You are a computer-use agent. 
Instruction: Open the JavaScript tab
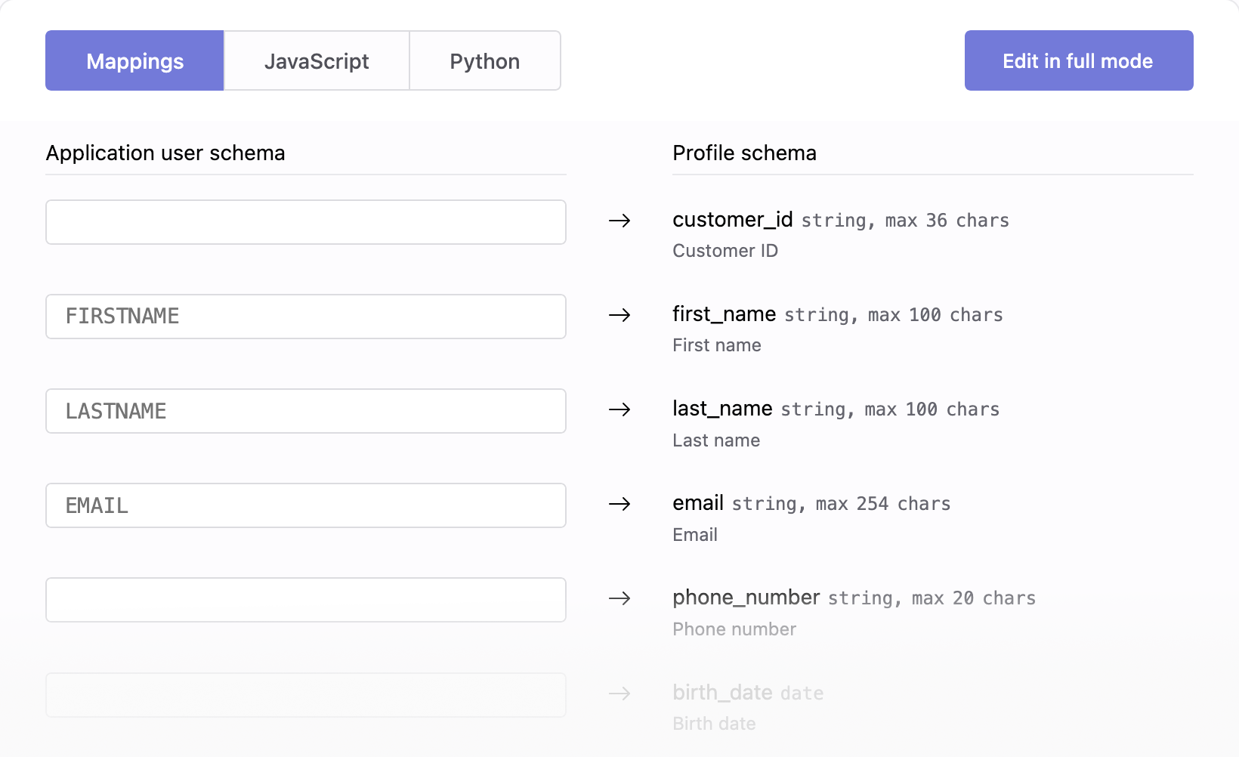[317, 61]
